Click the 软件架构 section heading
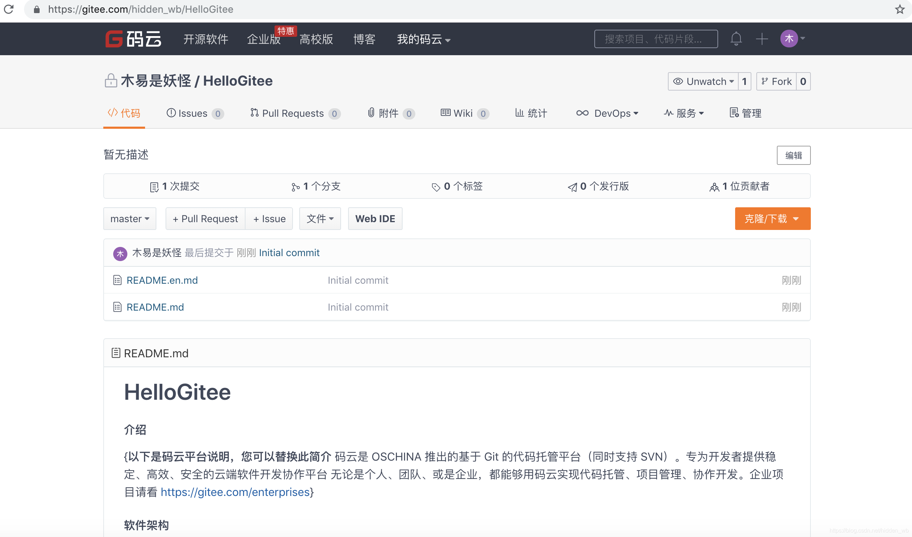Viewport: 912px width, 537px height. point(146,525)
